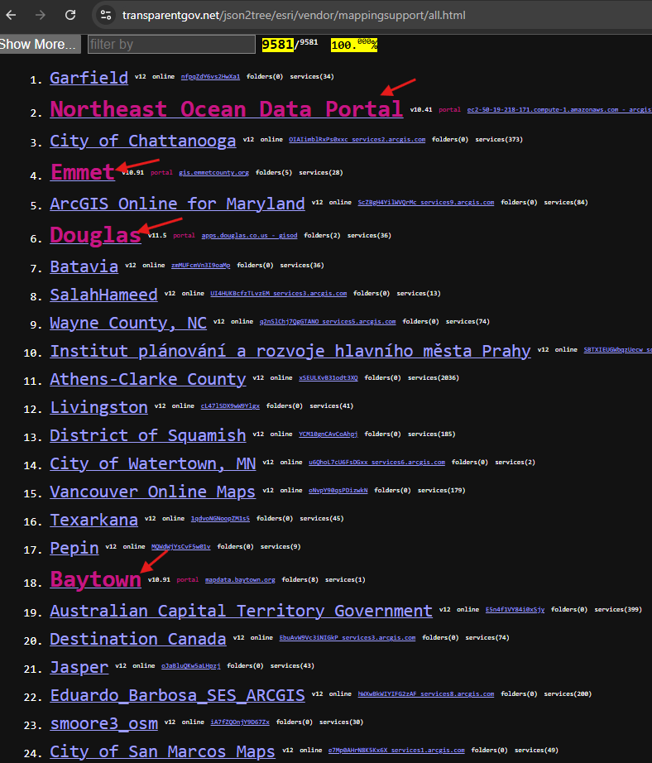Click Garfield's nfpqZdY6vs2HwXa1 ID link
652x763 pixels.
click(210, 77)
